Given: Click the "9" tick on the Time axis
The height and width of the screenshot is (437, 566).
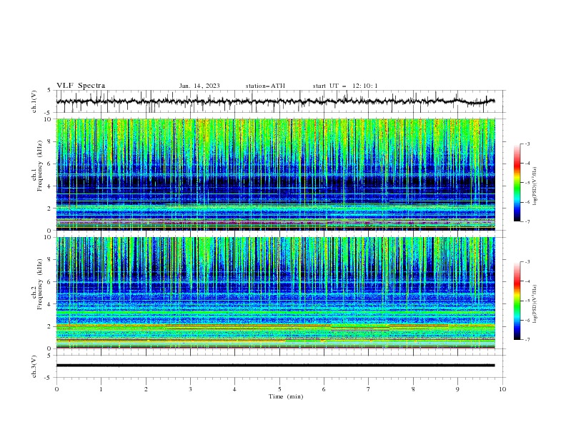Looking at the screenshot, I should [457, 389].
